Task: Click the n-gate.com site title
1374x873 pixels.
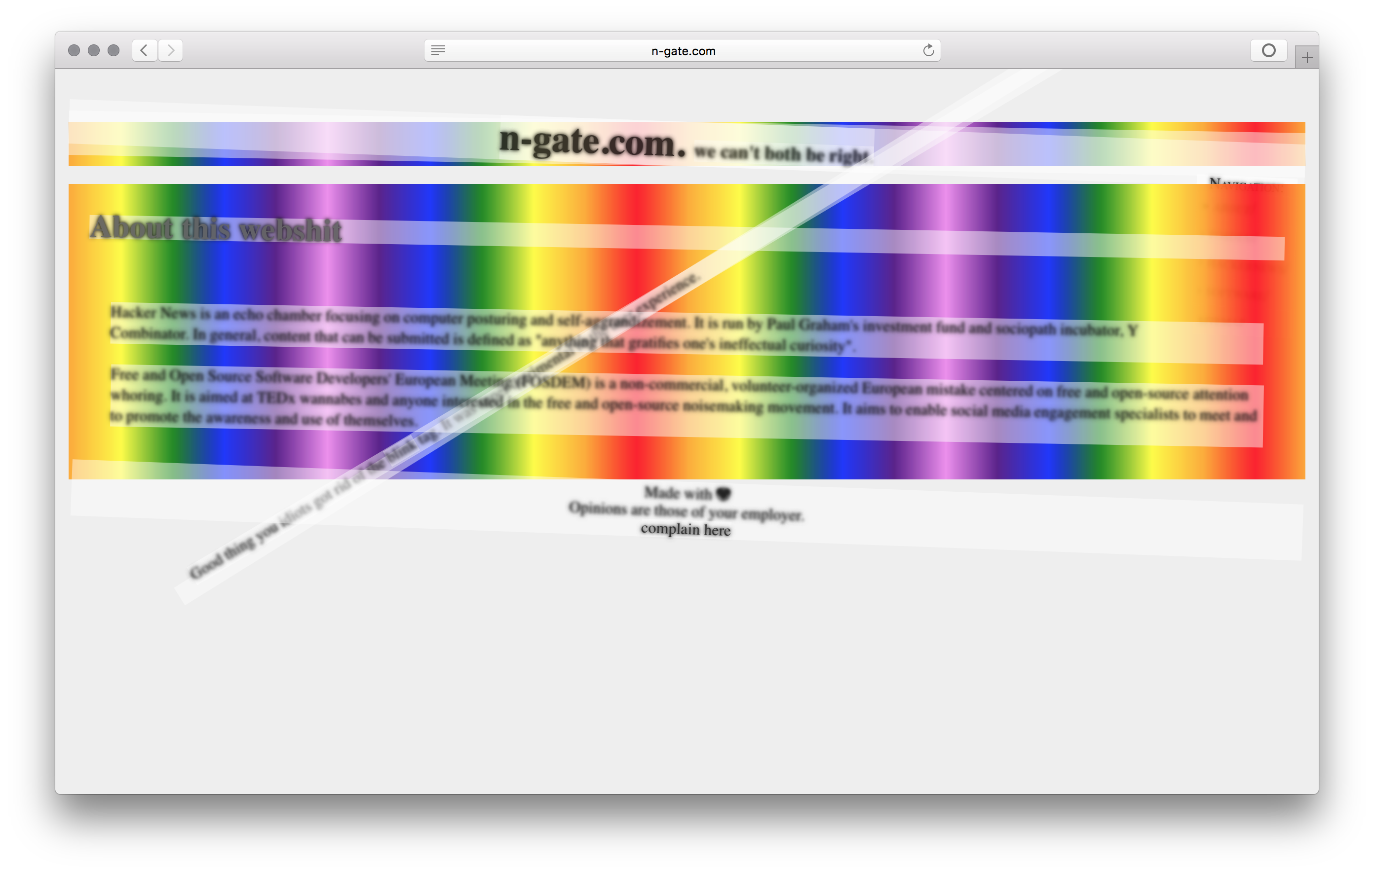Action: [x=592, y=142]
